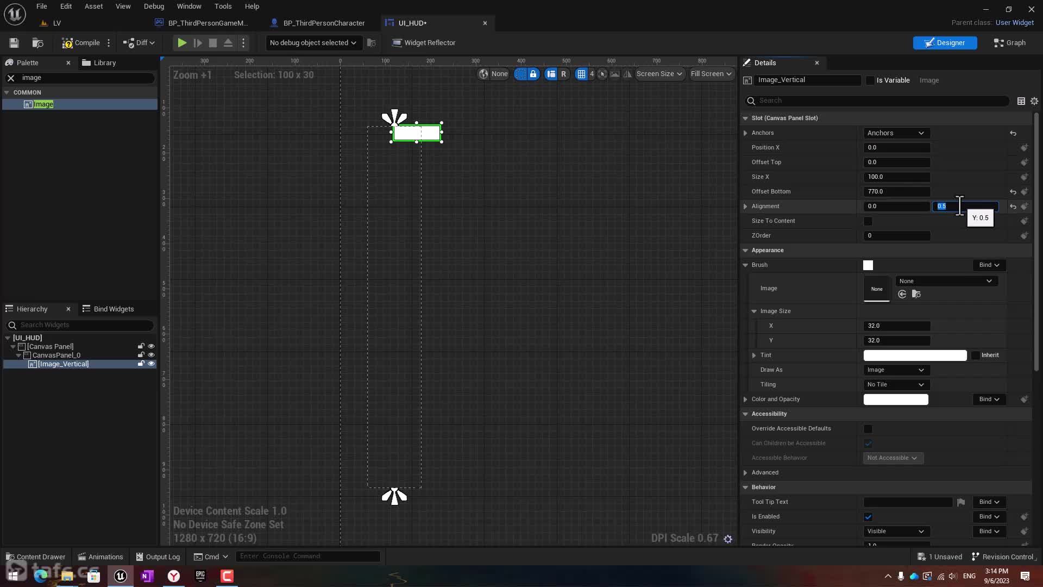This screenshot has width=1043, height=587.
Task: Switch to Library tab
Action: [x=99, y=63]
